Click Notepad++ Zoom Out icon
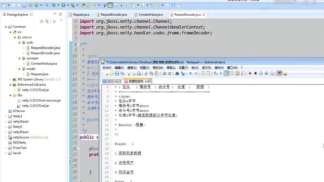324x182 pixels. [x=195, y=73]
